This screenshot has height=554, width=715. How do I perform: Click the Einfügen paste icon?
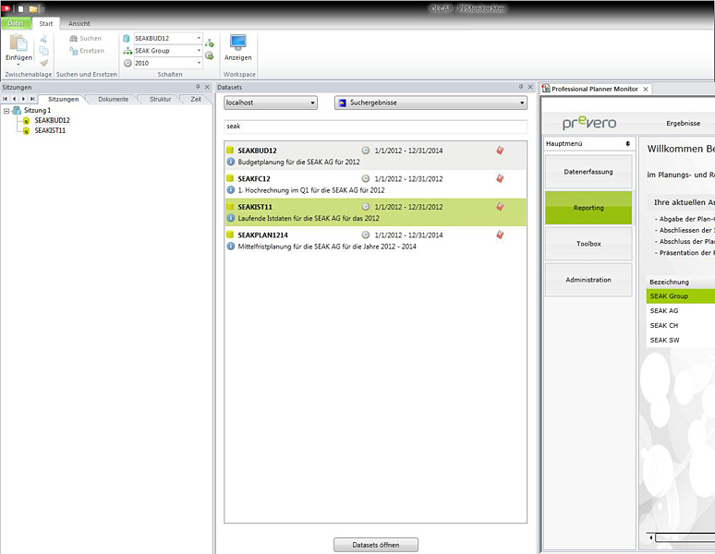[18, 44]
